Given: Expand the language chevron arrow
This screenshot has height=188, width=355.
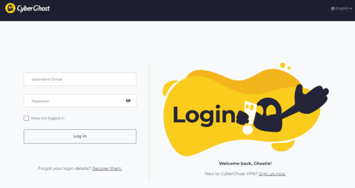Looking at the screenshot, I should (x=351, y=8).
